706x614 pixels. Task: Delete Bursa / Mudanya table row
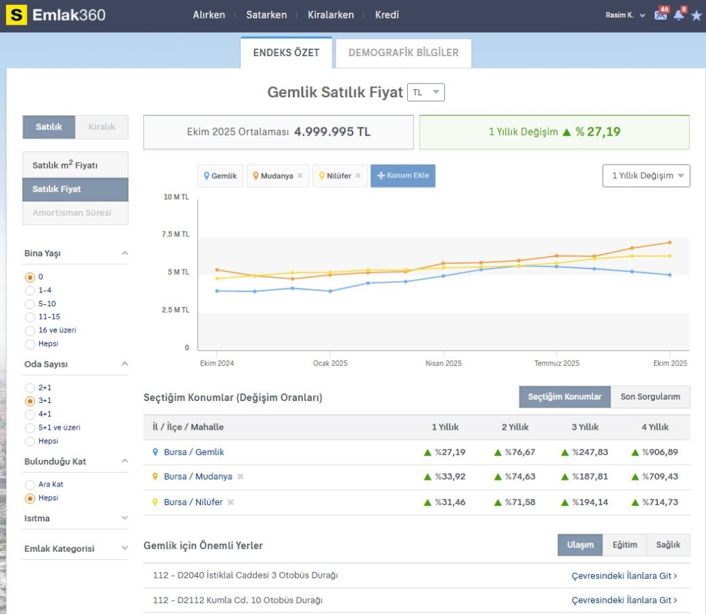(x=241, y=477)
